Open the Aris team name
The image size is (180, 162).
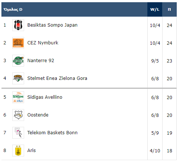point(32,151)
